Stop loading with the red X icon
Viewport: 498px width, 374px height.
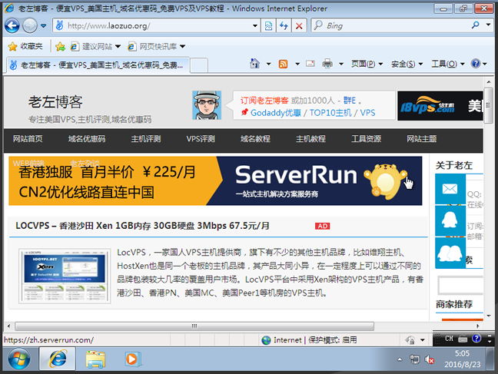[299, 25]
